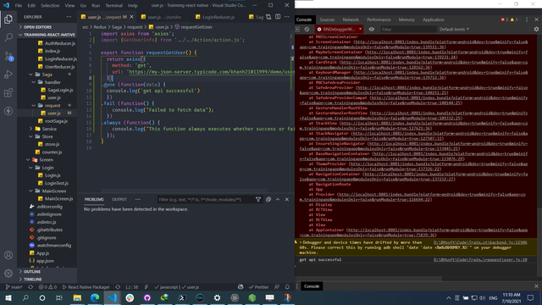The image size is (542, 305).
Task: Click Prettier formatter status toggle
Action: [258, 287]
